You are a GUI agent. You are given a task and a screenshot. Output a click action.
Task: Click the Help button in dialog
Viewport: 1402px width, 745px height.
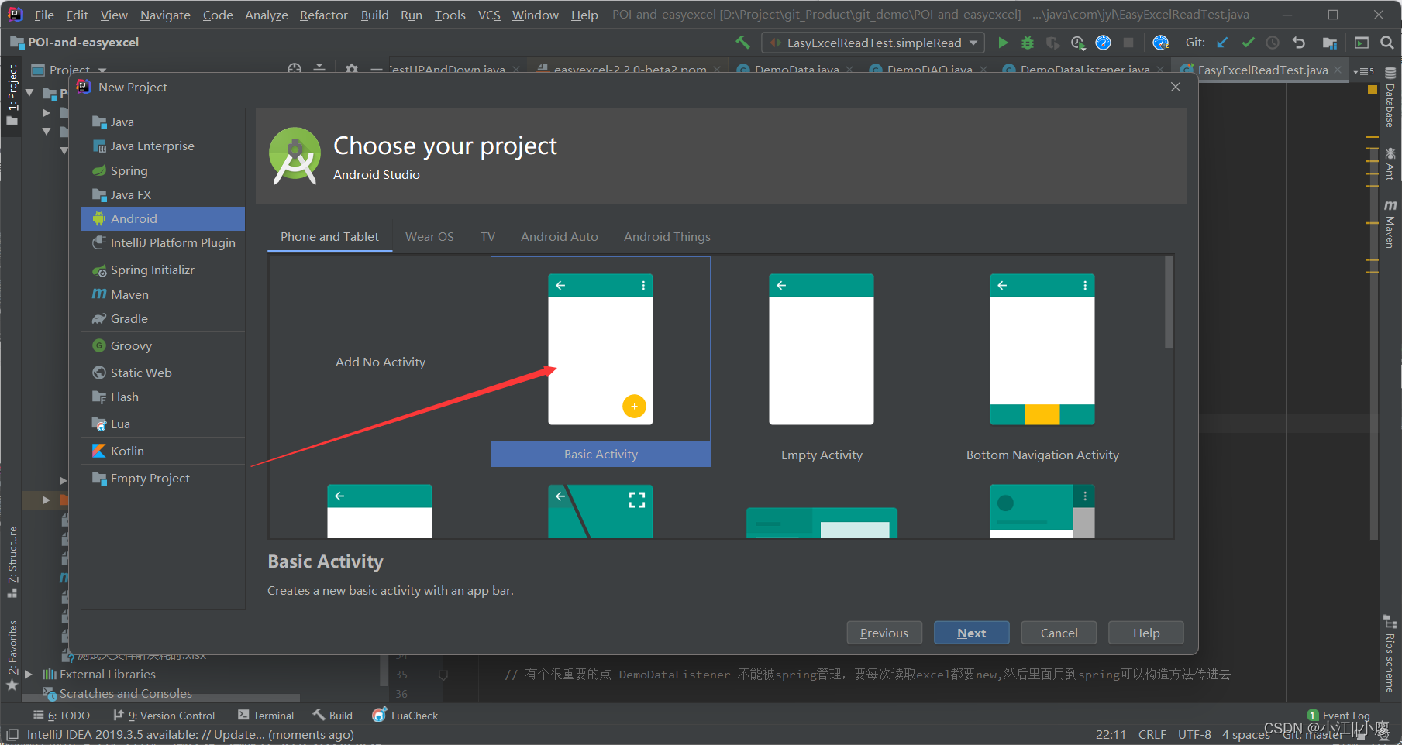[x=1146, y=633]
